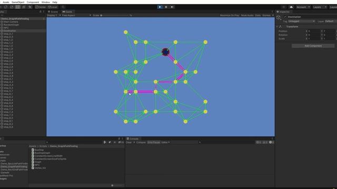Open the Help menu
Screen dimensions: 337x189
tap(55, 2)
